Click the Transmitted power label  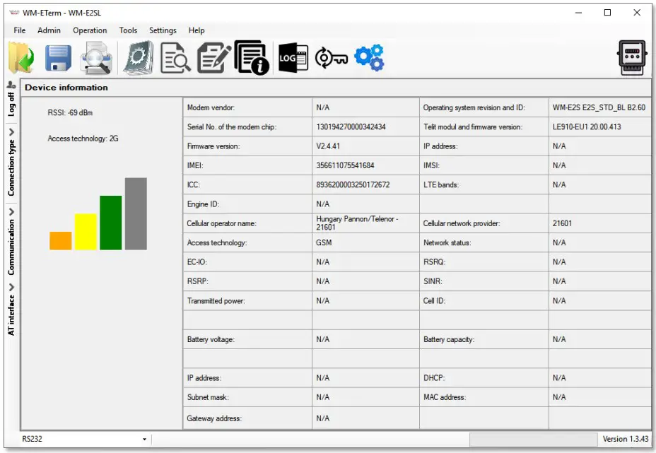tap(216, 301)
